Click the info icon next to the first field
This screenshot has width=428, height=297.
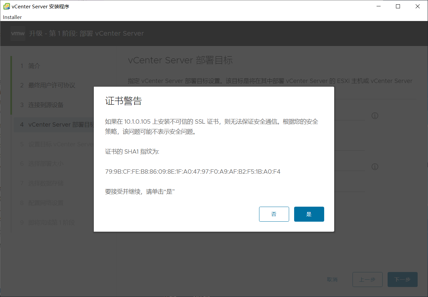pos(375,116)
